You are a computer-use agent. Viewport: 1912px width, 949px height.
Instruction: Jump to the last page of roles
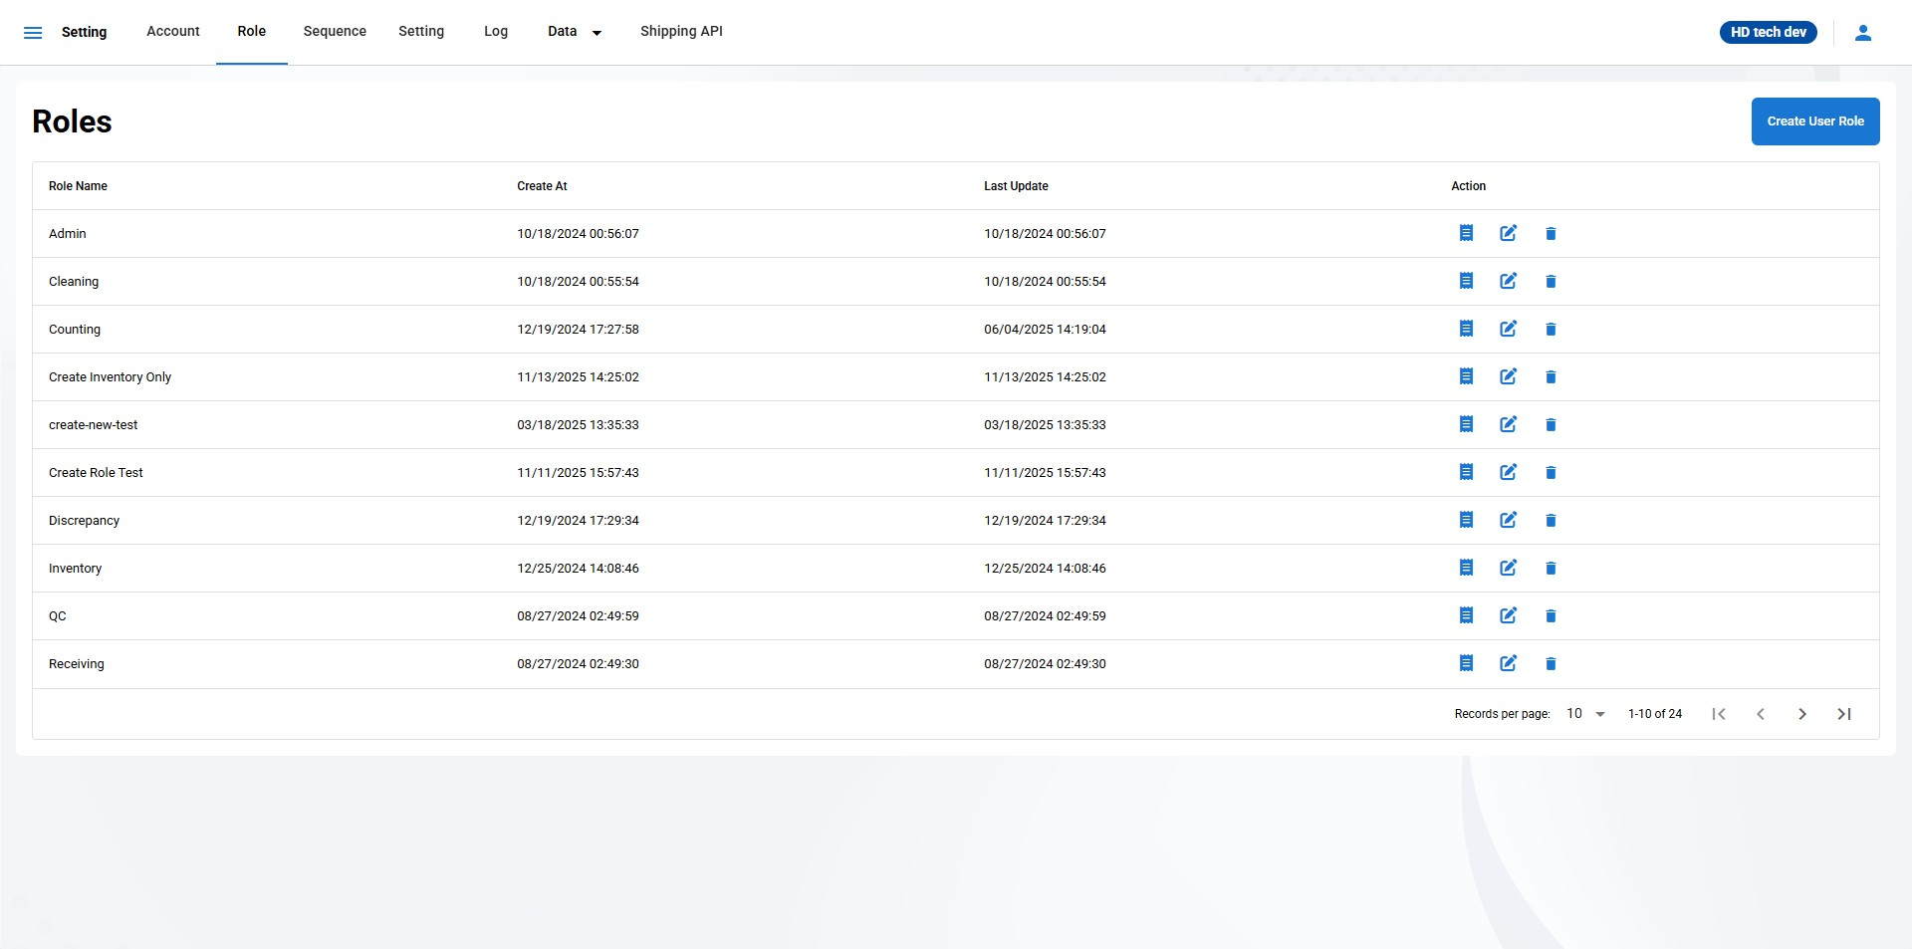point(1843,714)
